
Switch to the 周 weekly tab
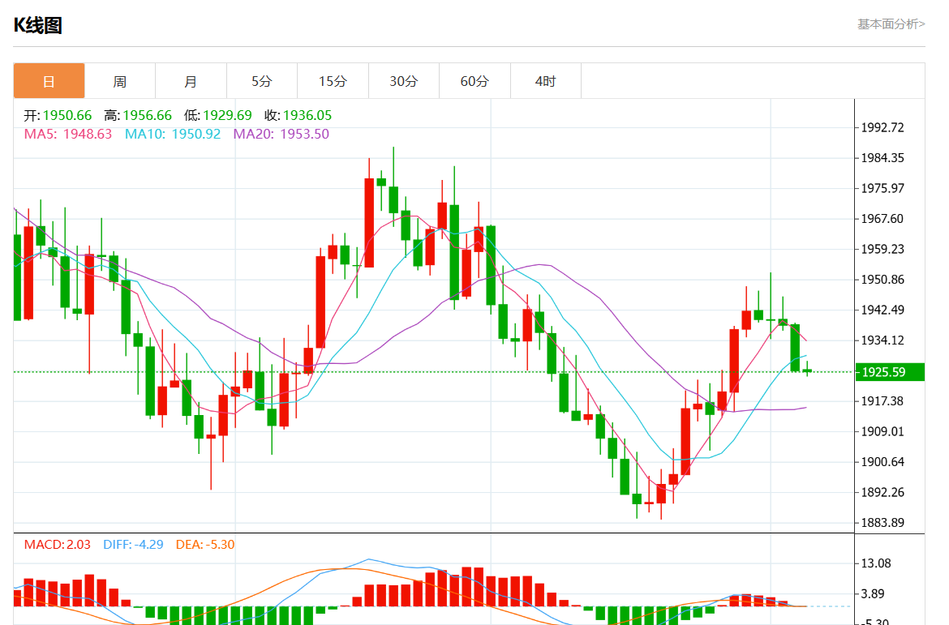(x=120, y=80)
